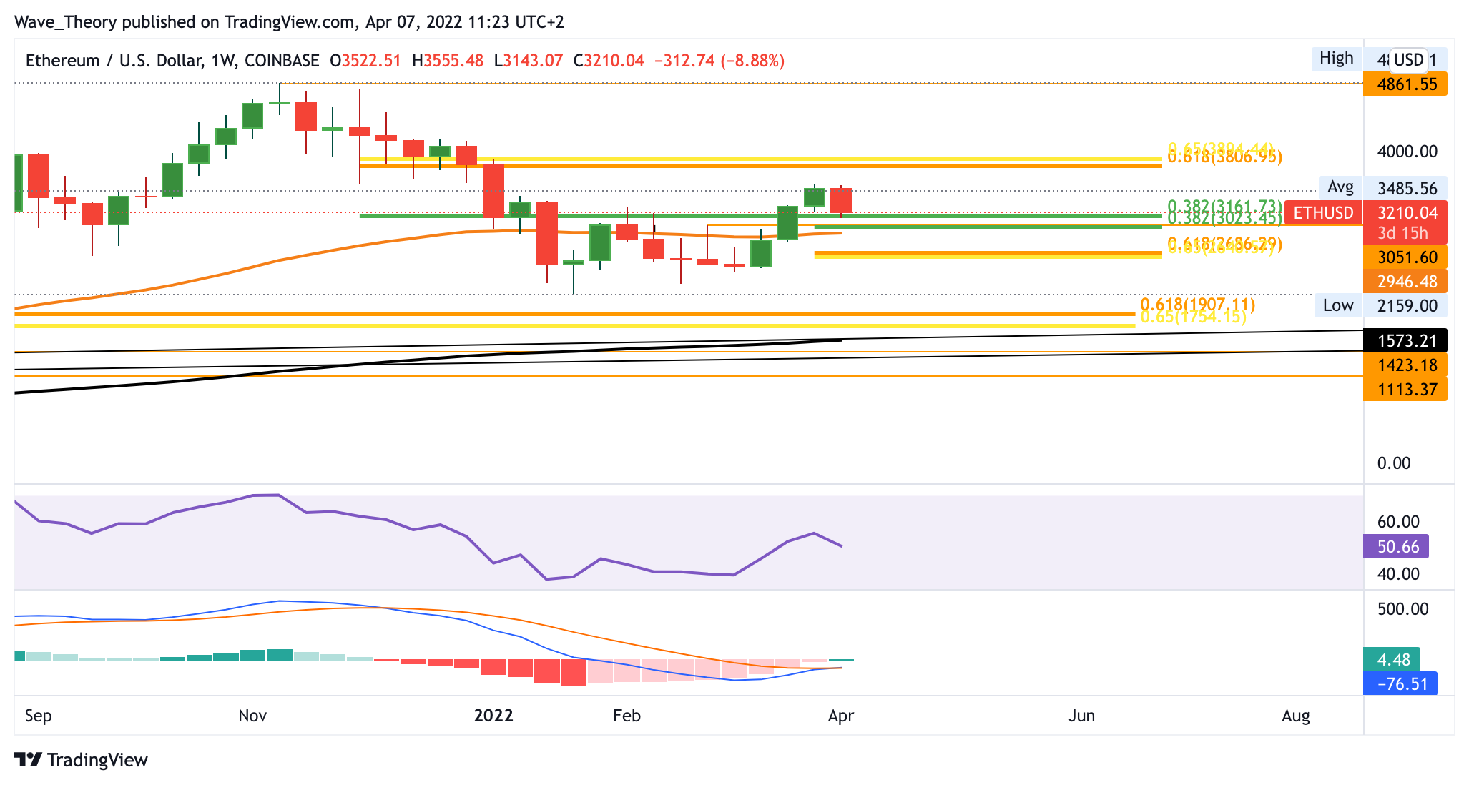1469x785 pixels.
Task: Click the ETHUSD red price label
Action: tap(1323, 213)
